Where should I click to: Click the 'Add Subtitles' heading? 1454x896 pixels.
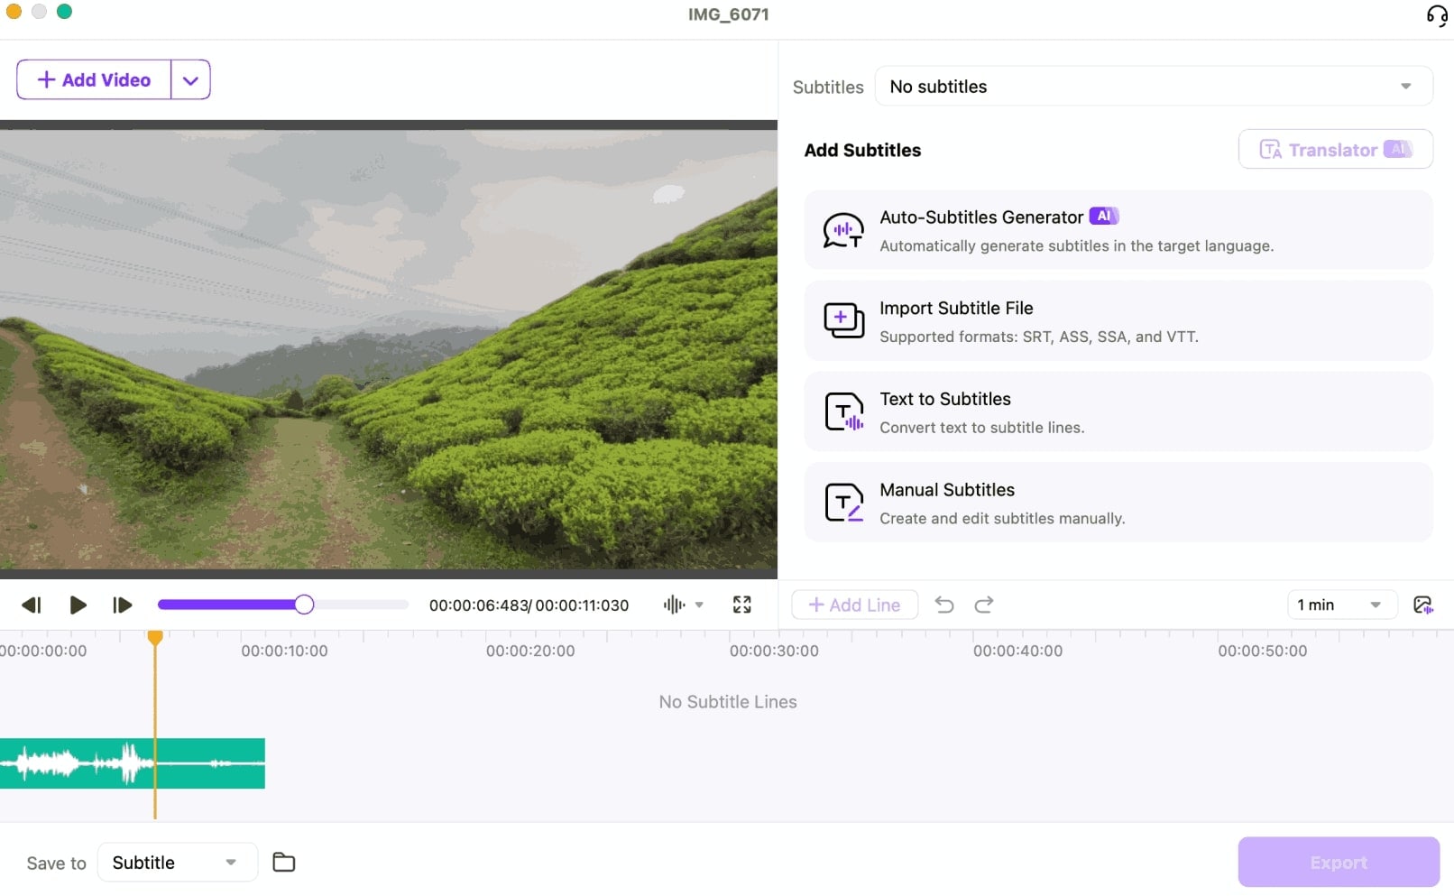pos(862,151)
